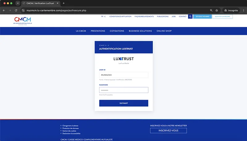The height and width of the screenshot is (141, 247).
Task: Open the site search magnifier icon
Action: tap(190, 17)
